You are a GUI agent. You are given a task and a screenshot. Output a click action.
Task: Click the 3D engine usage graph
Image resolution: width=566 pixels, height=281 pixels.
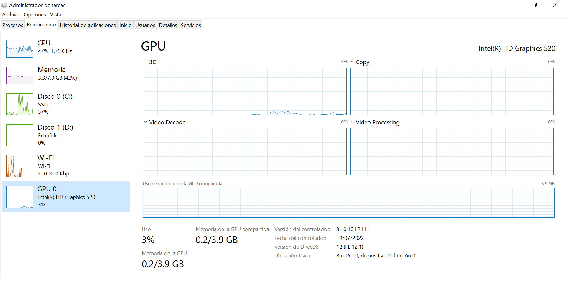click(x=245, y=91)
